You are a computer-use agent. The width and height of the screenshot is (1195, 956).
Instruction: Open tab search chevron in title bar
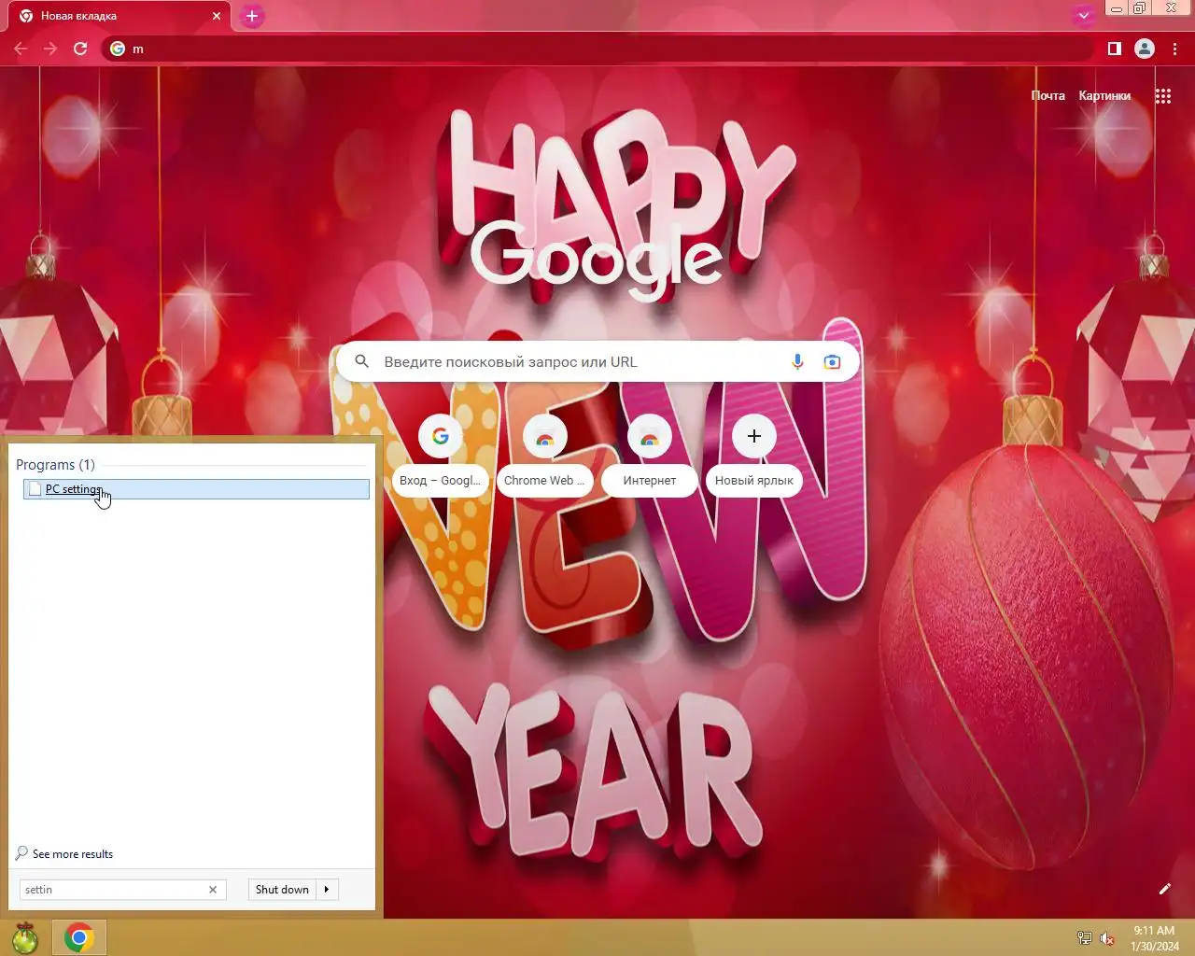click(1083, 15)
